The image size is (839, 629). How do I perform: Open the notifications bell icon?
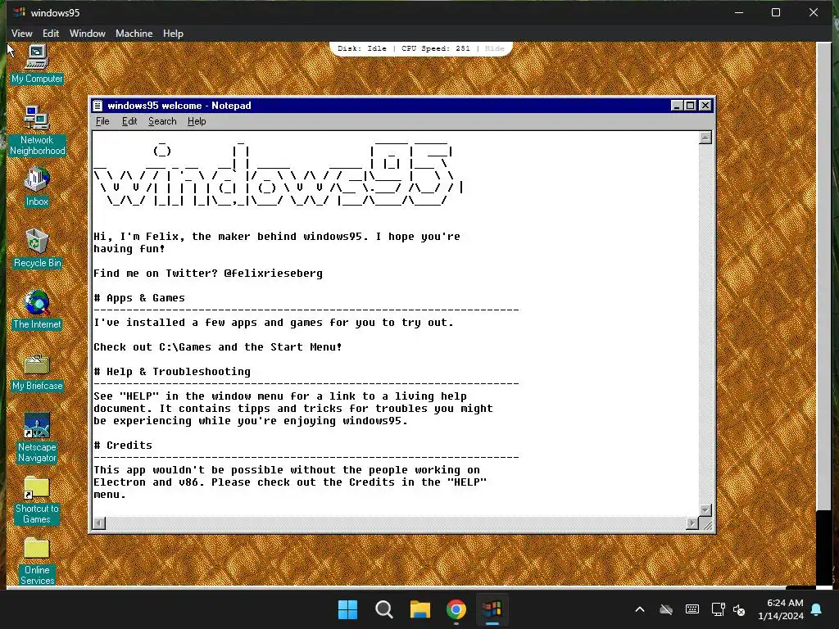pos(817,609)
